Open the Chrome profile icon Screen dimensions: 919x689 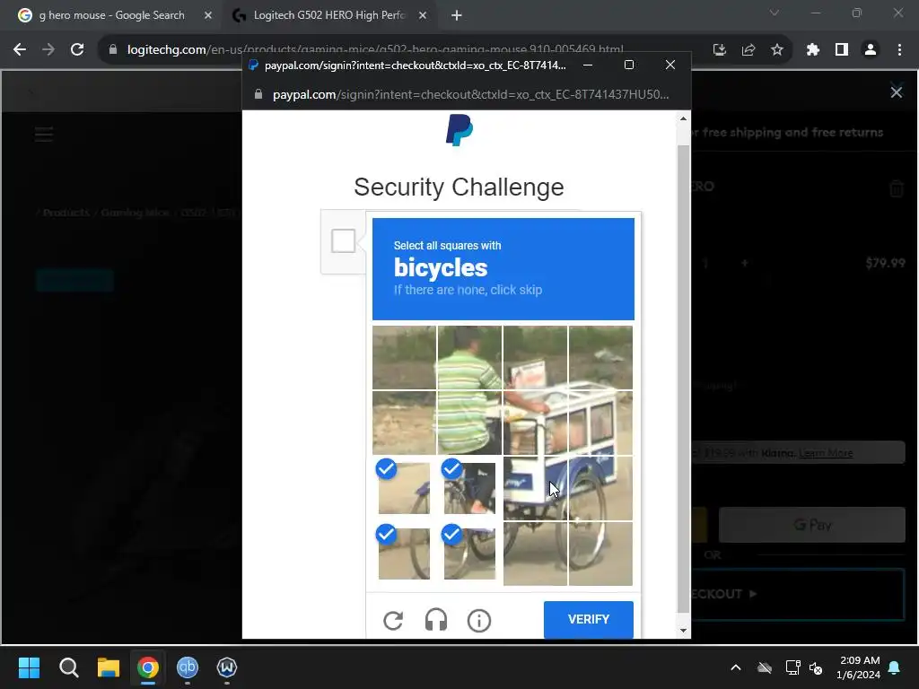(x=871, y=50)
